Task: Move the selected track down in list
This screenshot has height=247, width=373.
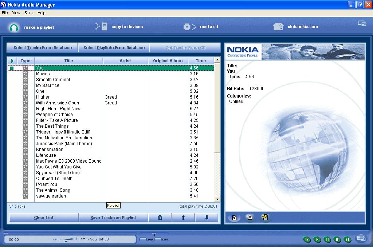Action: click(x=207, y=217)
